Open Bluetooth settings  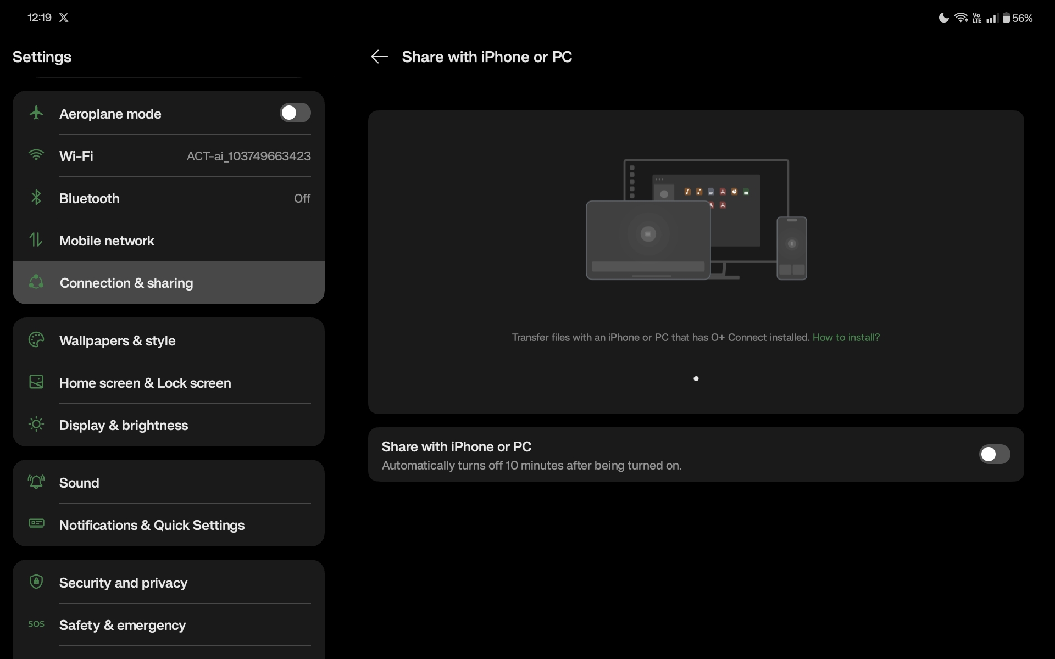(x=169, y=198)
